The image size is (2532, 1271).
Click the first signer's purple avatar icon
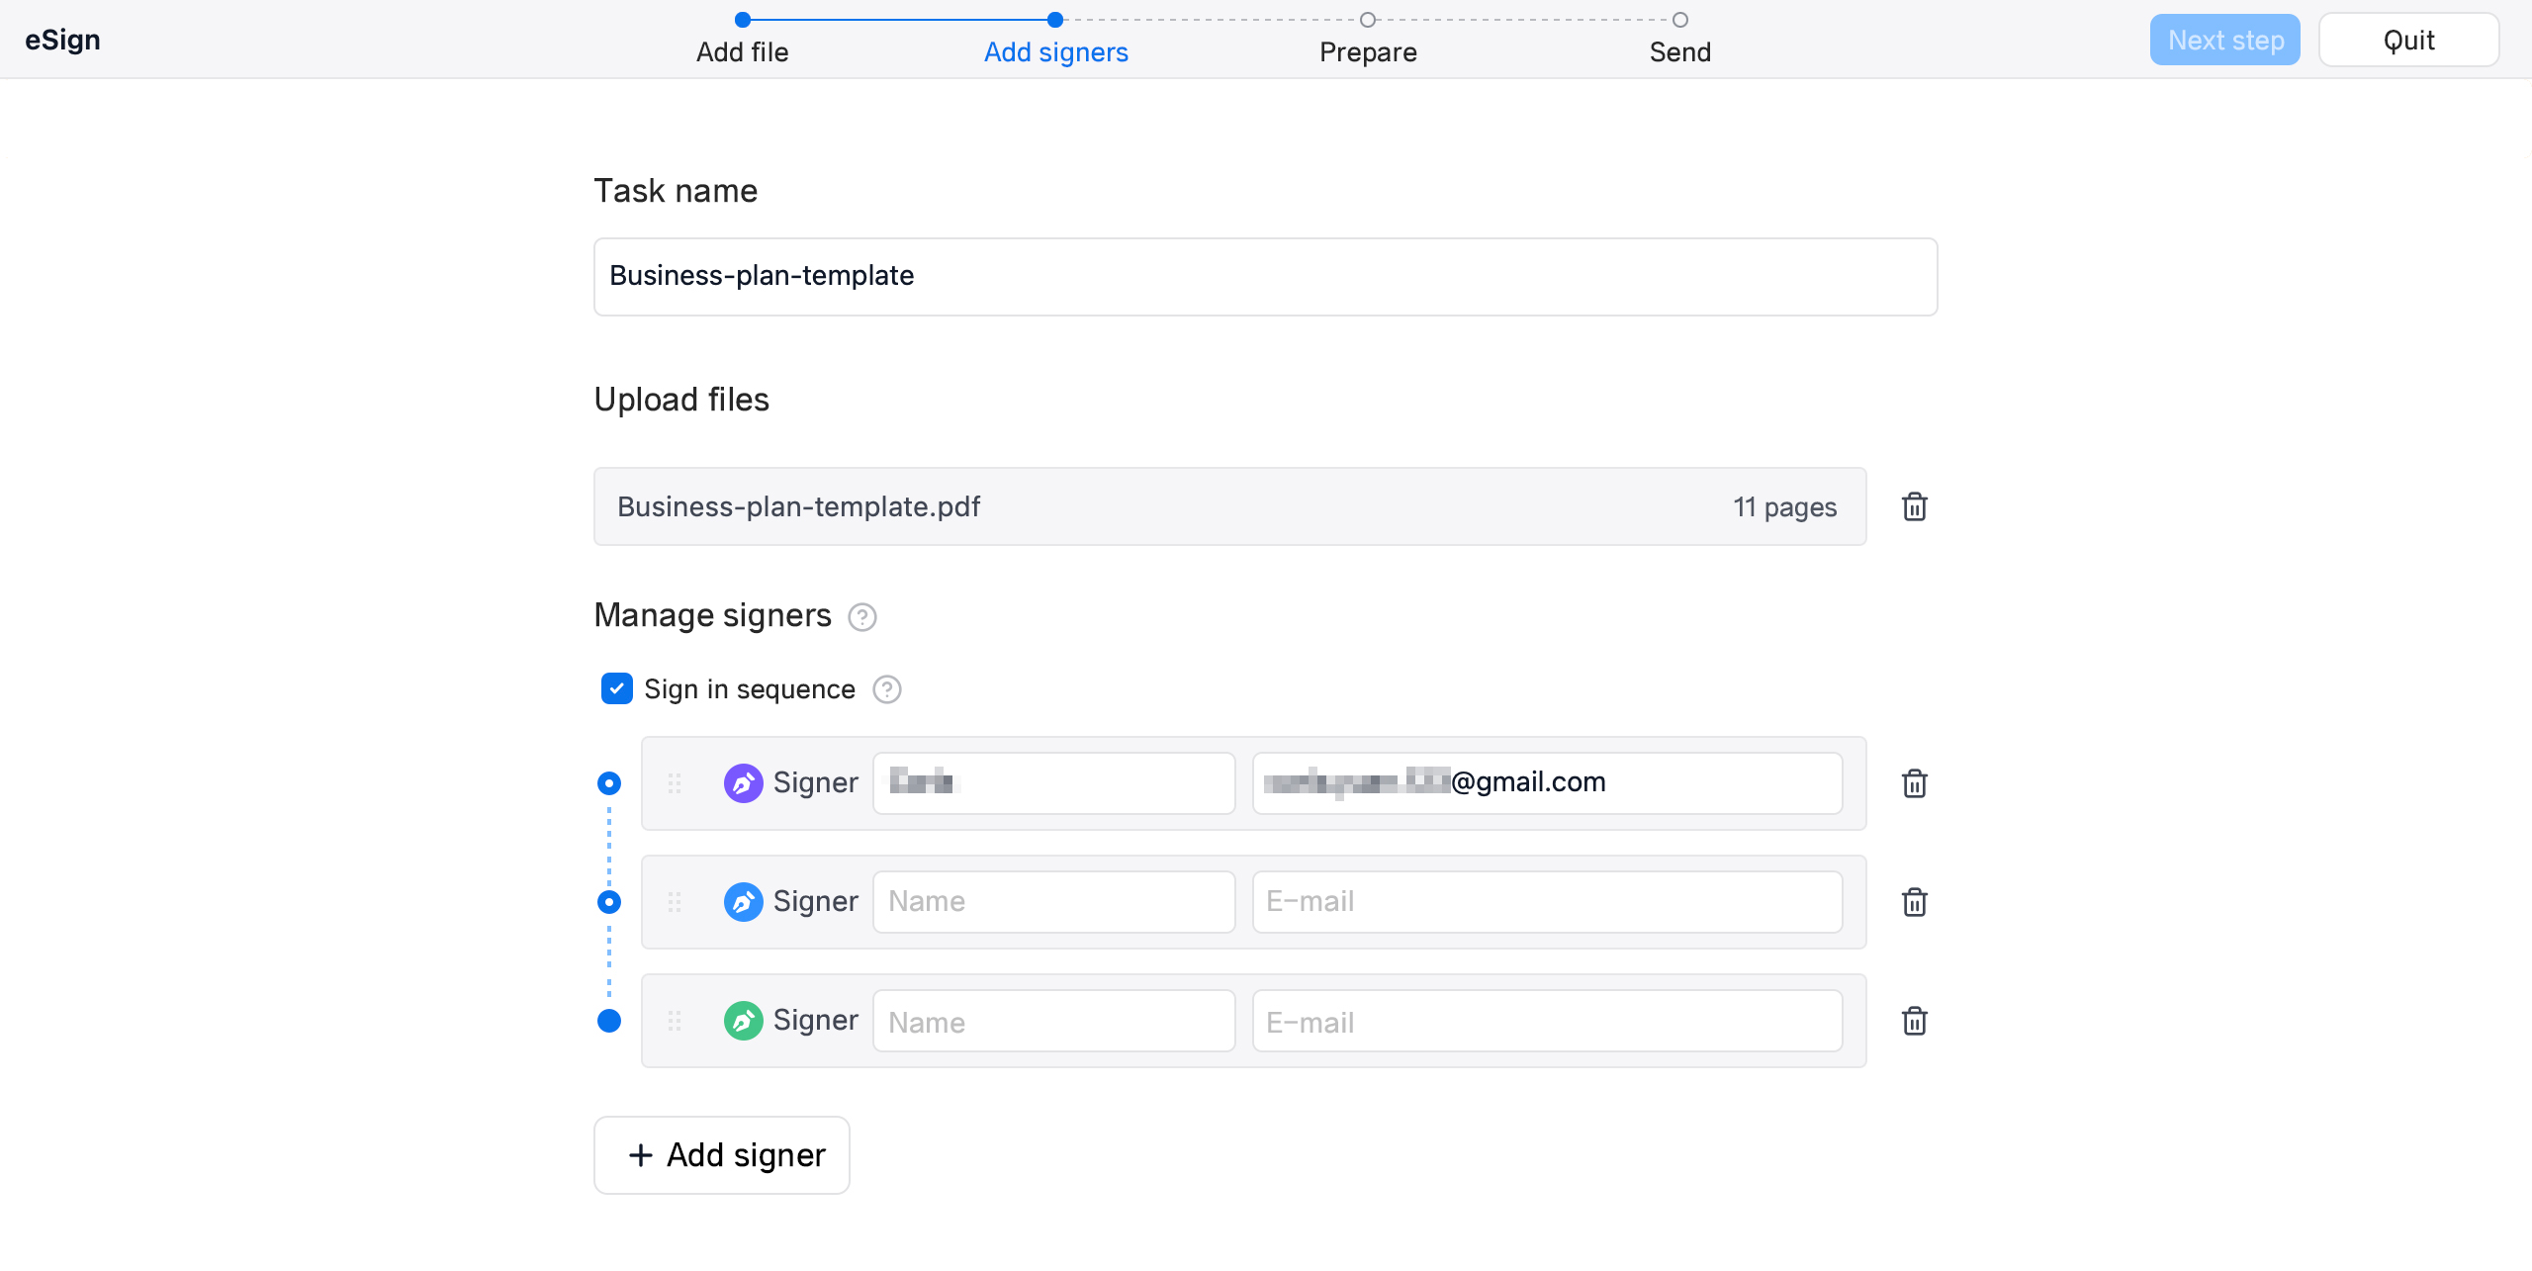(743, 782)
